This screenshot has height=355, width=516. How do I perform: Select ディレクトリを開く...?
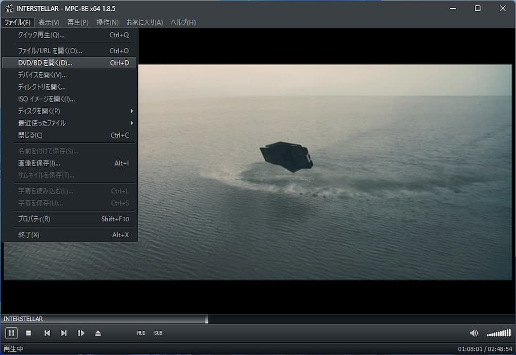point(69,87)
